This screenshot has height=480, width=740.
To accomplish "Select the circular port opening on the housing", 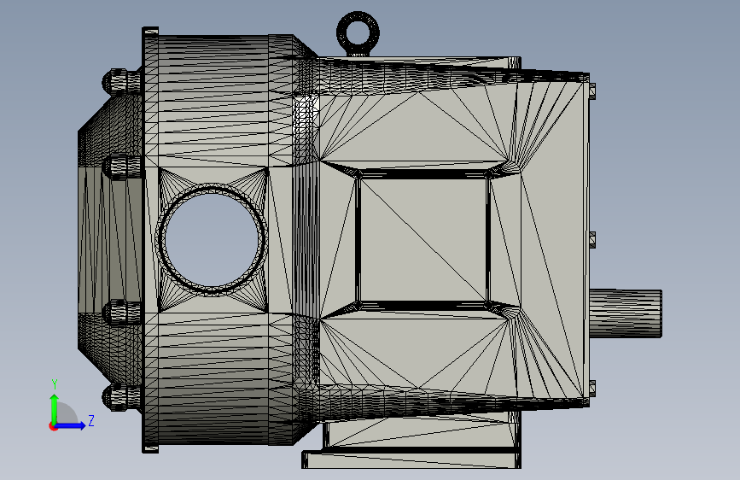I will click(x=212, y=240).
